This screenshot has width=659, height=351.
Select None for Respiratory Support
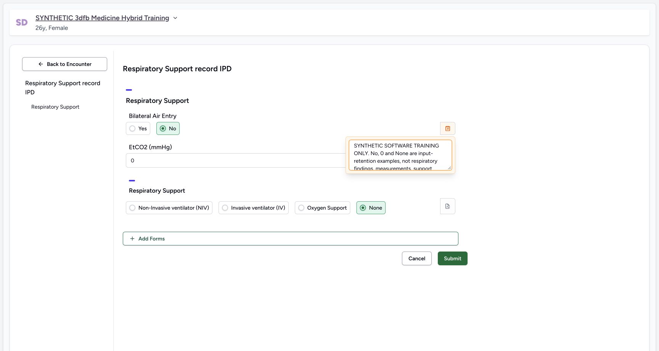(371, 208)
